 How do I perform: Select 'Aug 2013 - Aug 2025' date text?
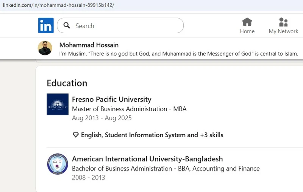(102, 118)
